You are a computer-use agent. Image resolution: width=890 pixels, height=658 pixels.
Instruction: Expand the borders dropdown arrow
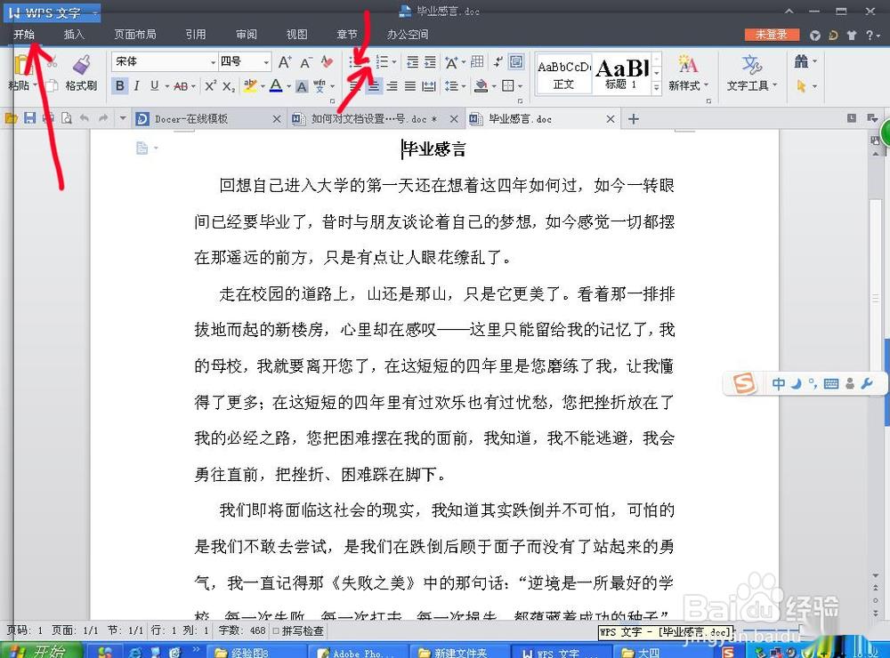coord(520,87)
